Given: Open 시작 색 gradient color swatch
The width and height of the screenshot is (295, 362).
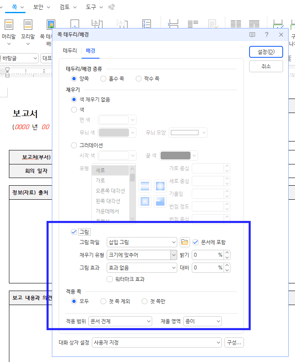Looking at the screenshot, I should point(117,156).
